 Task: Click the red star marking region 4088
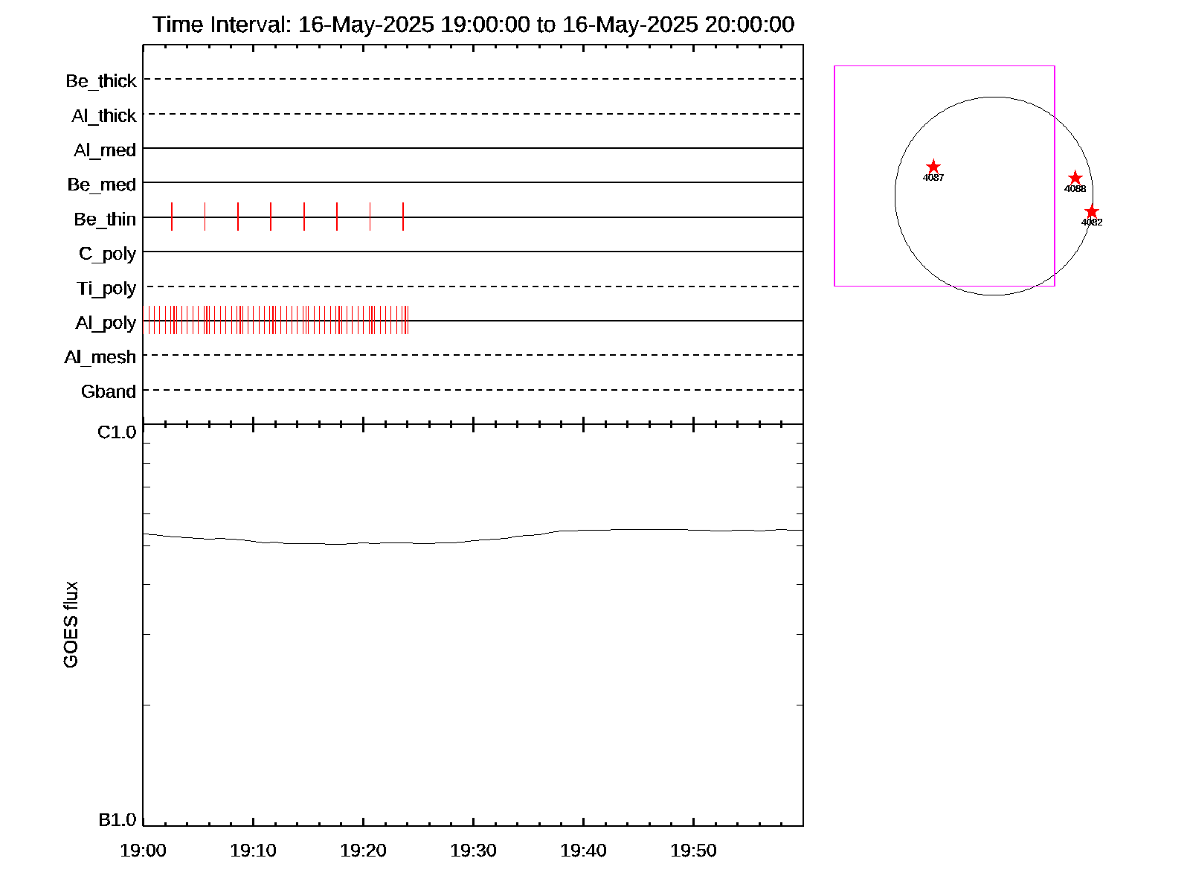[x=1075, y=178]
